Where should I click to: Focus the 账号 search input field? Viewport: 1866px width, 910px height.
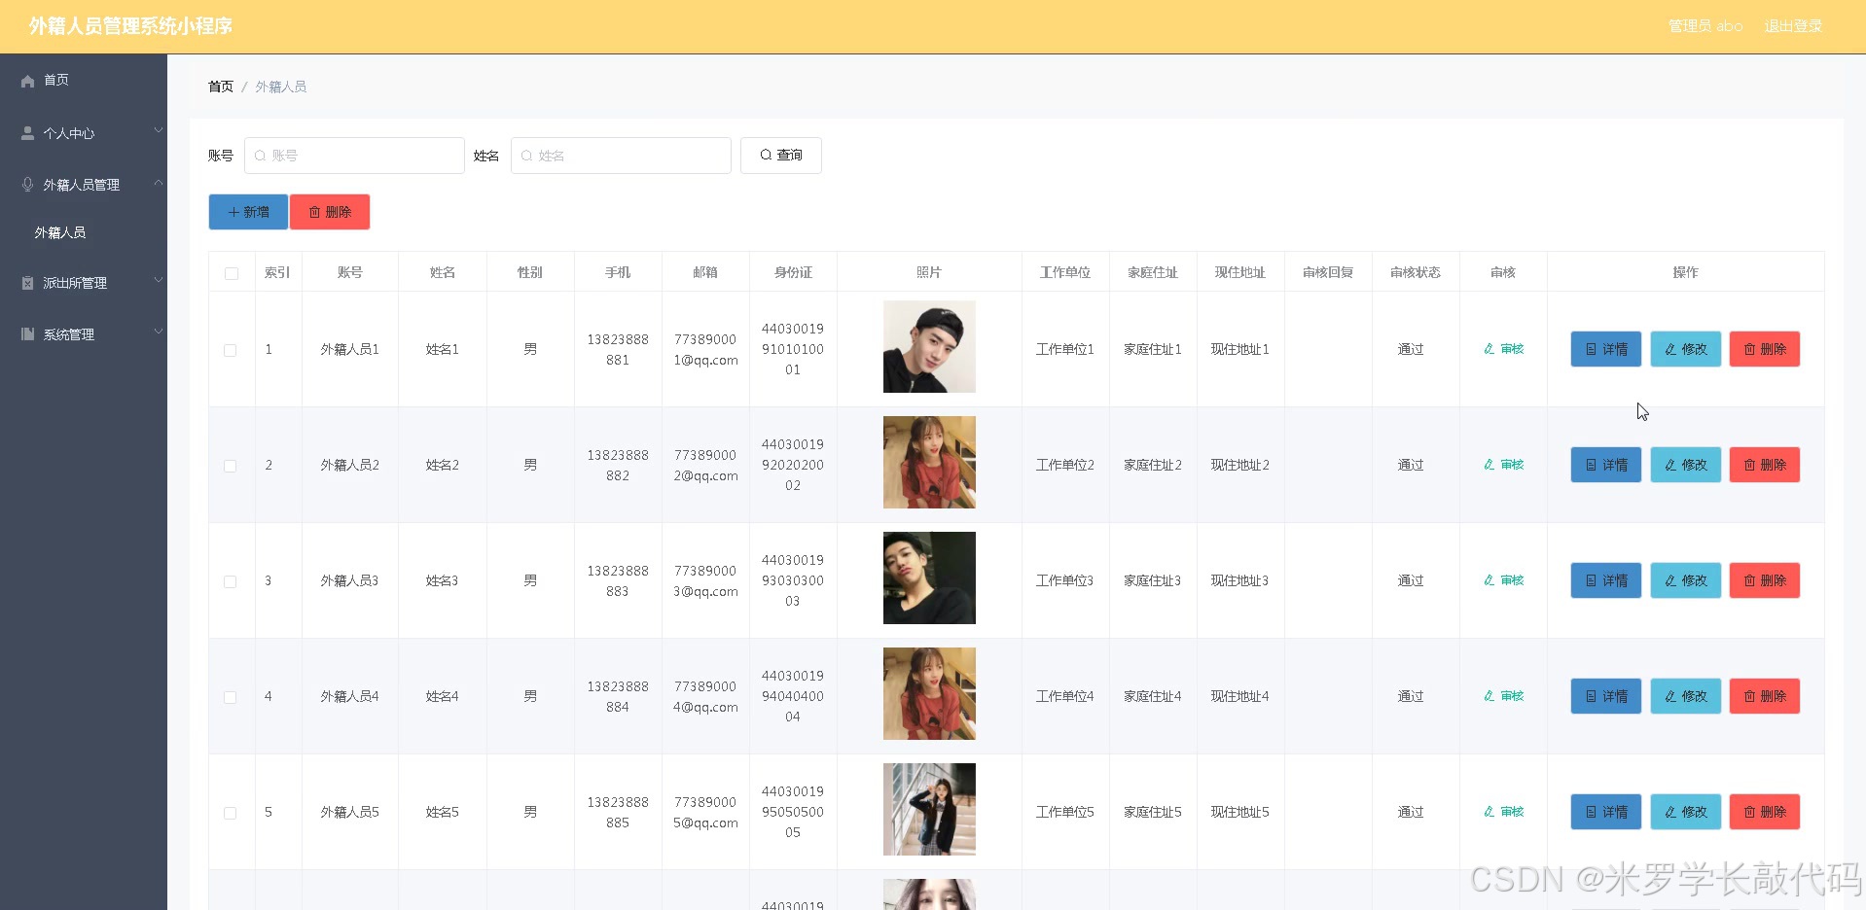(354, 156)
